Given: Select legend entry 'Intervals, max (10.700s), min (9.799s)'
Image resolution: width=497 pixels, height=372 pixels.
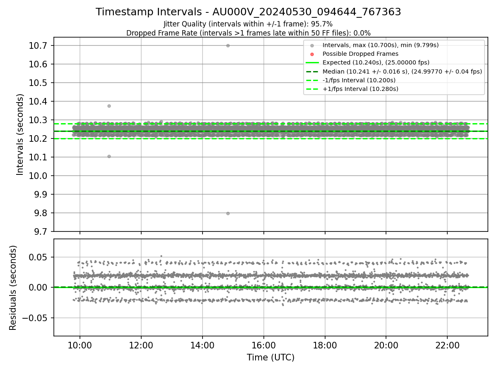Looking at the screenshot, I should click(381, 45).
